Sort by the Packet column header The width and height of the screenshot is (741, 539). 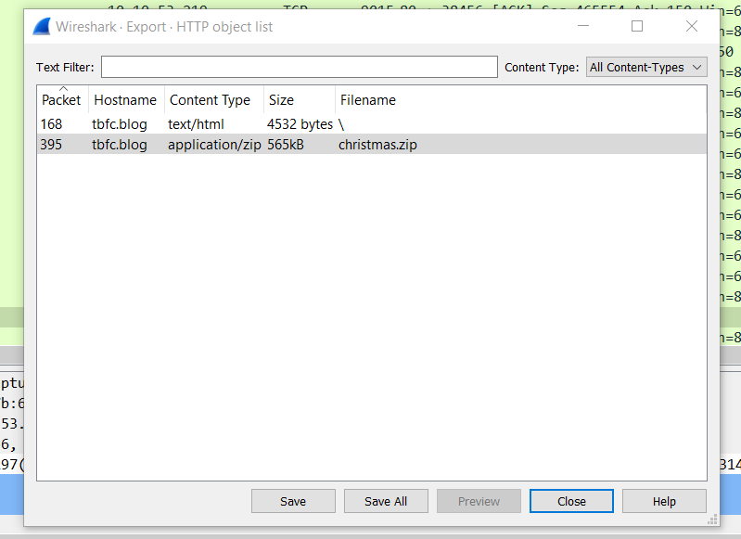(x=61, y=100)
